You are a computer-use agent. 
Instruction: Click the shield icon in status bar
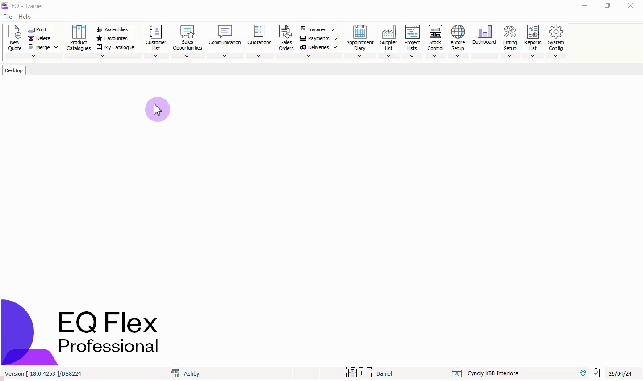[x=583, y=373]
